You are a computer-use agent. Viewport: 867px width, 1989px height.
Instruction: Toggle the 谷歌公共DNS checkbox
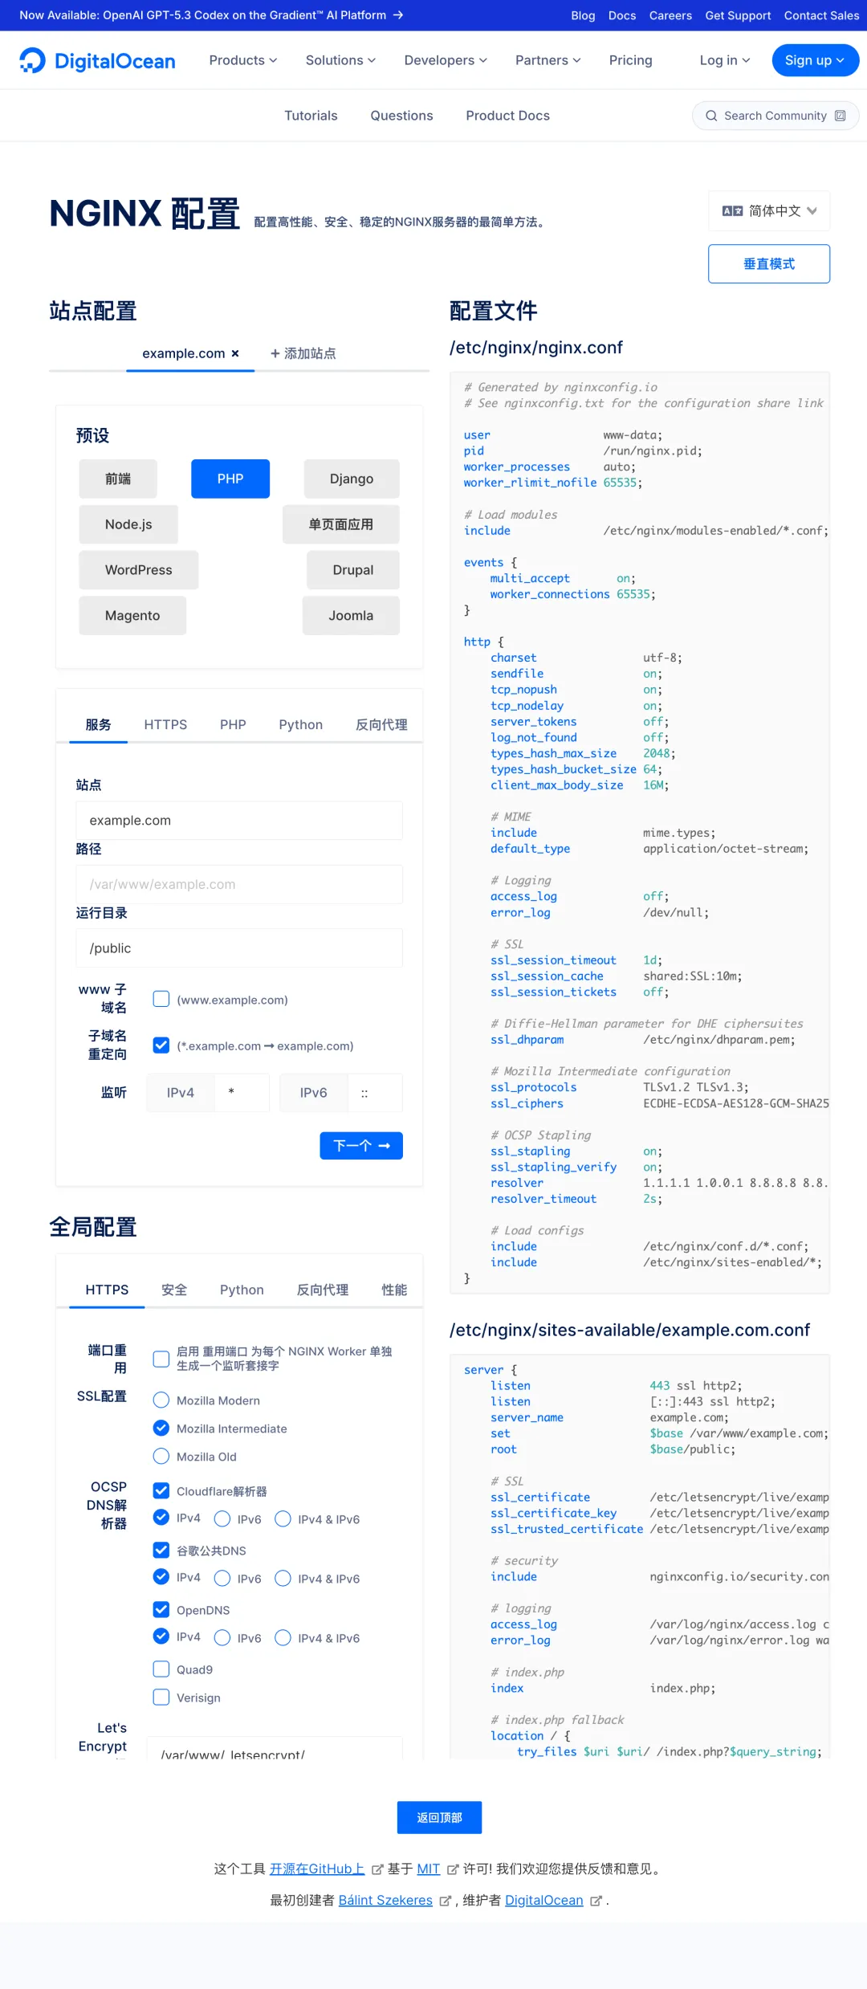161,1551
